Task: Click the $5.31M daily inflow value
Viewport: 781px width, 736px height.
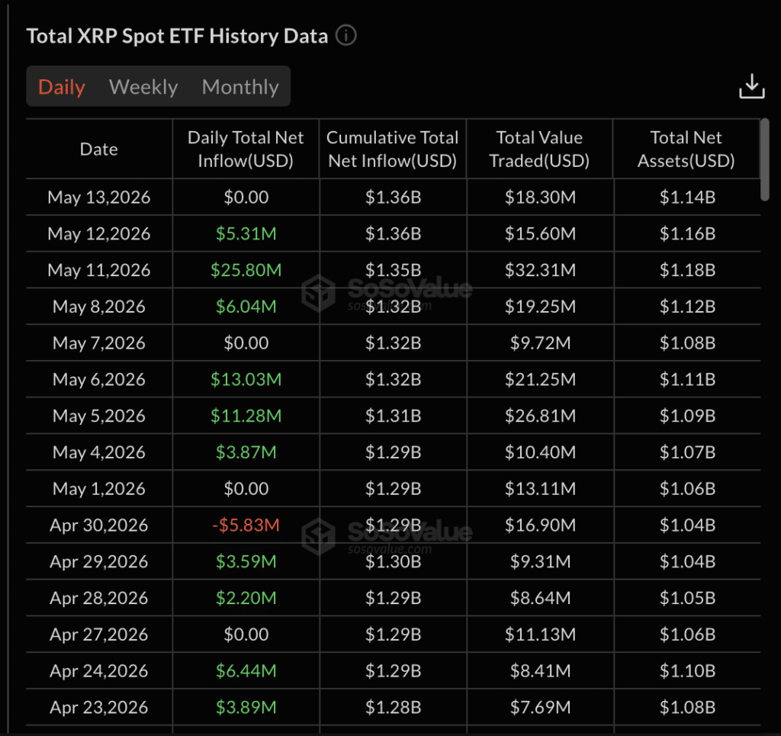Action: pos(246,233)
